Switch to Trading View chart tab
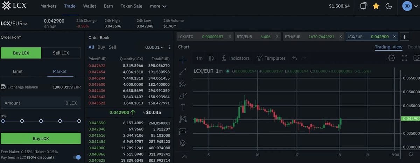The height and width of the screenshot is (163, 420). [x=388, y=47]
